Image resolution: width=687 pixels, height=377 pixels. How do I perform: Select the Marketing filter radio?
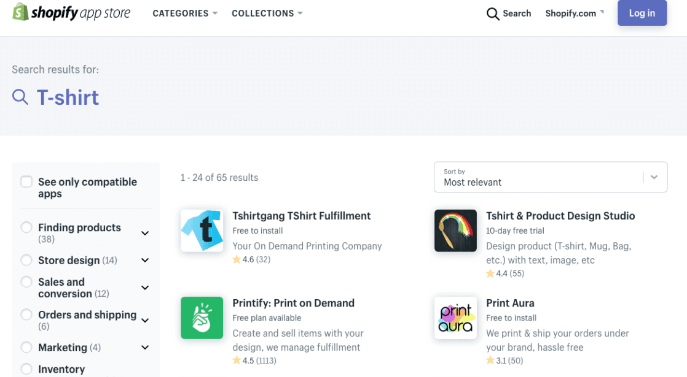(26, 348)
